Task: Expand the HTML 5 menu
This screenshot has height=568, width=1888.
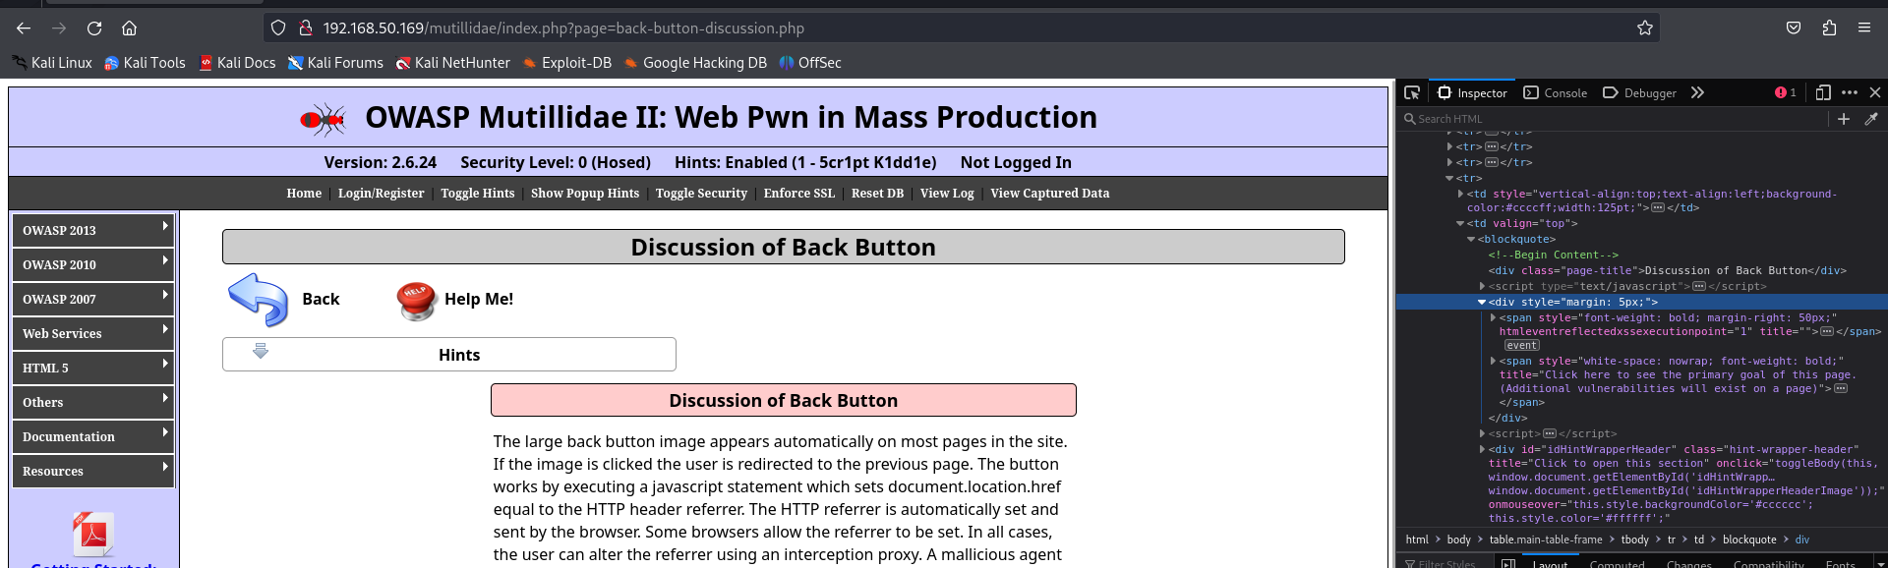Action: pyautogui.click(x=93, y=368)
